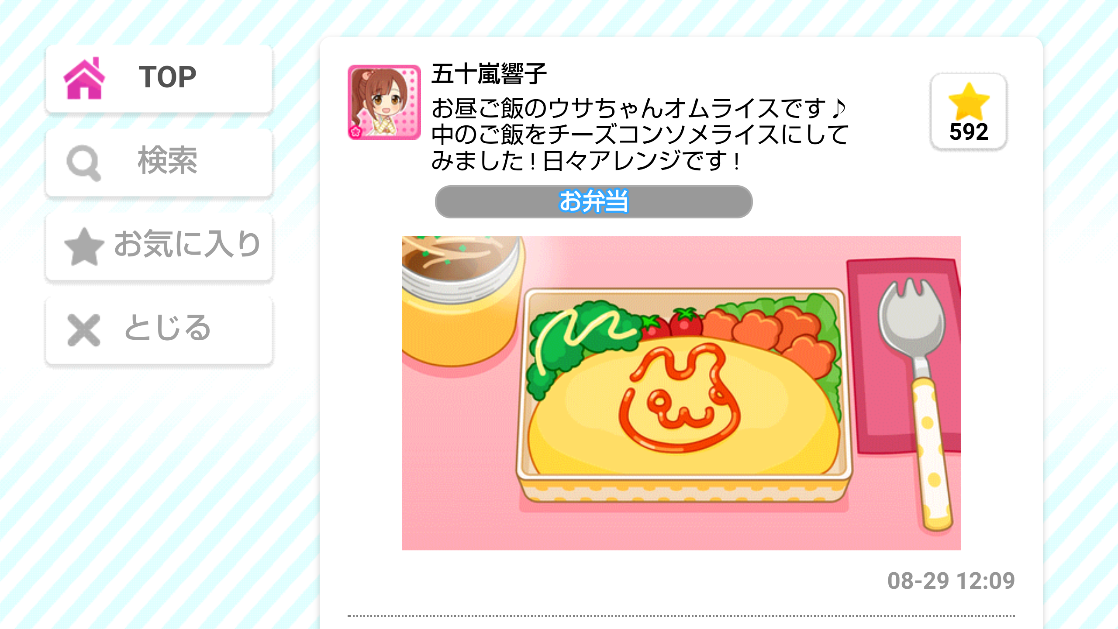Click the poster name 五十嵐響子
The height and width of the screenshot is (629, 1118).
tap(489, 73)
